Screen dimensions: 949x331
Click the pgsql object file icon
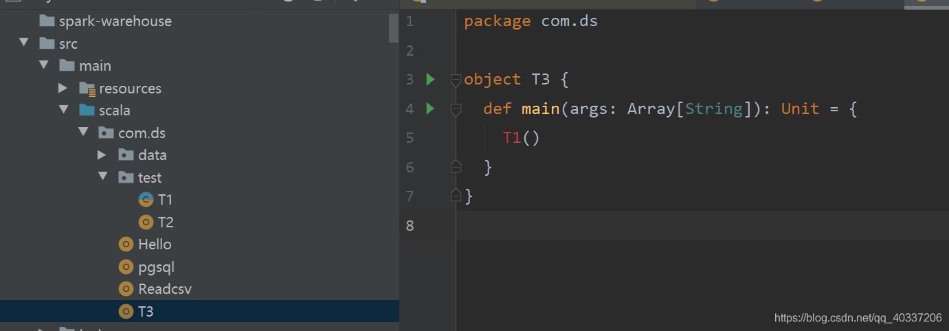[x=126, y=267]
